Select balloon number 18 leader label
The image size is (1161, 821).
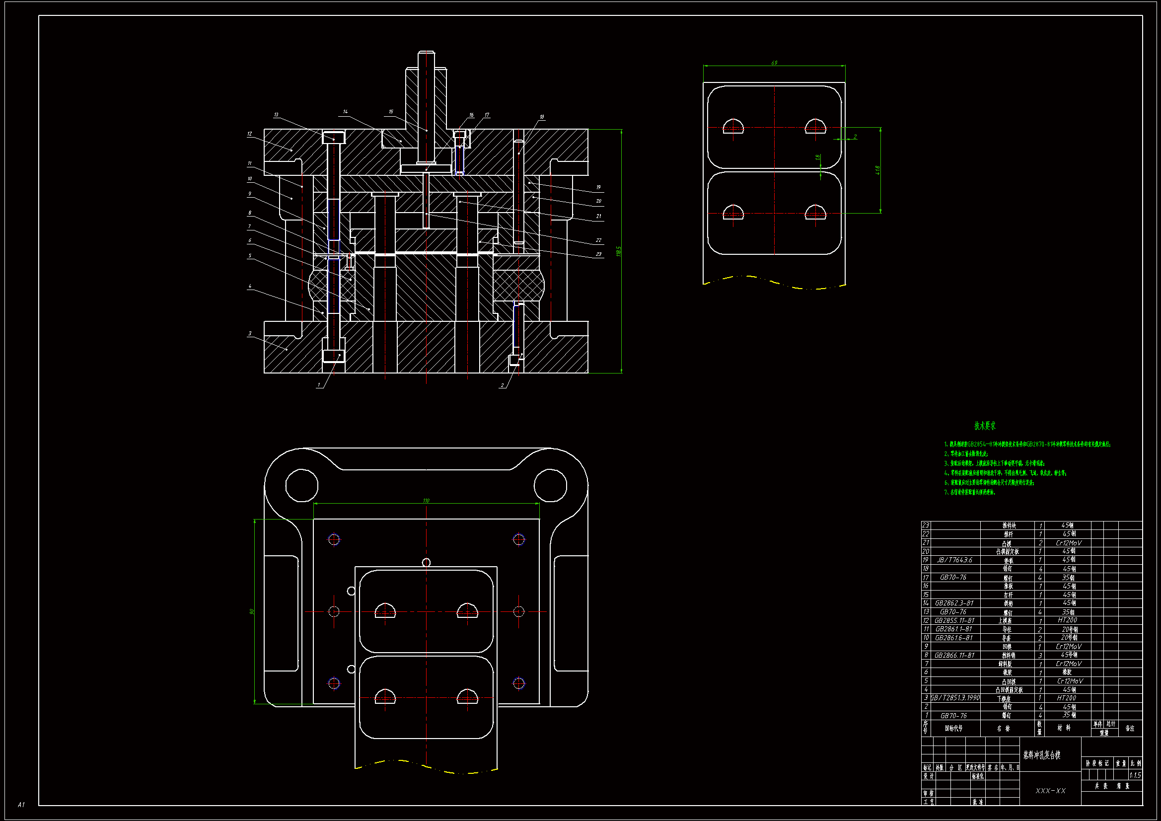[x=542, y=117]
